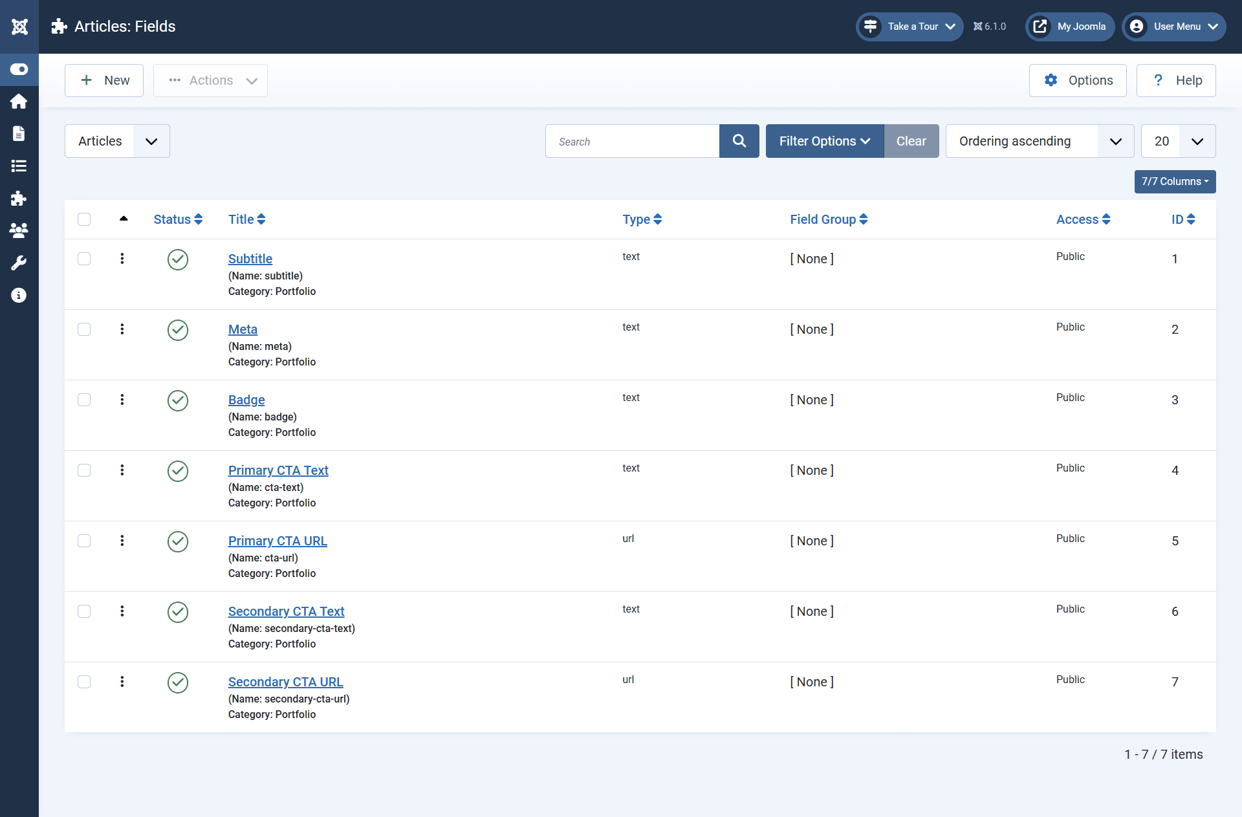Open the User Menu
This screenshot has height=817, width=1242.
coord(1174,27)
